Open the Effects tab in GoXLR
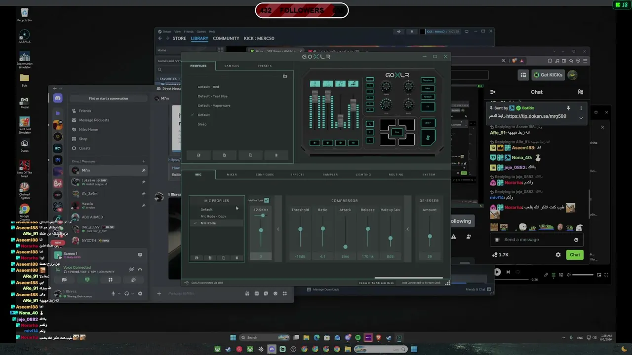This screenshot has height=355, width=632. 297,175
